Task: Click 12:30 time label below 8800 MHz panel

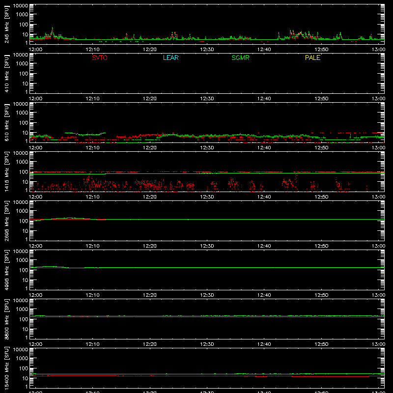Action: point(207,344)
